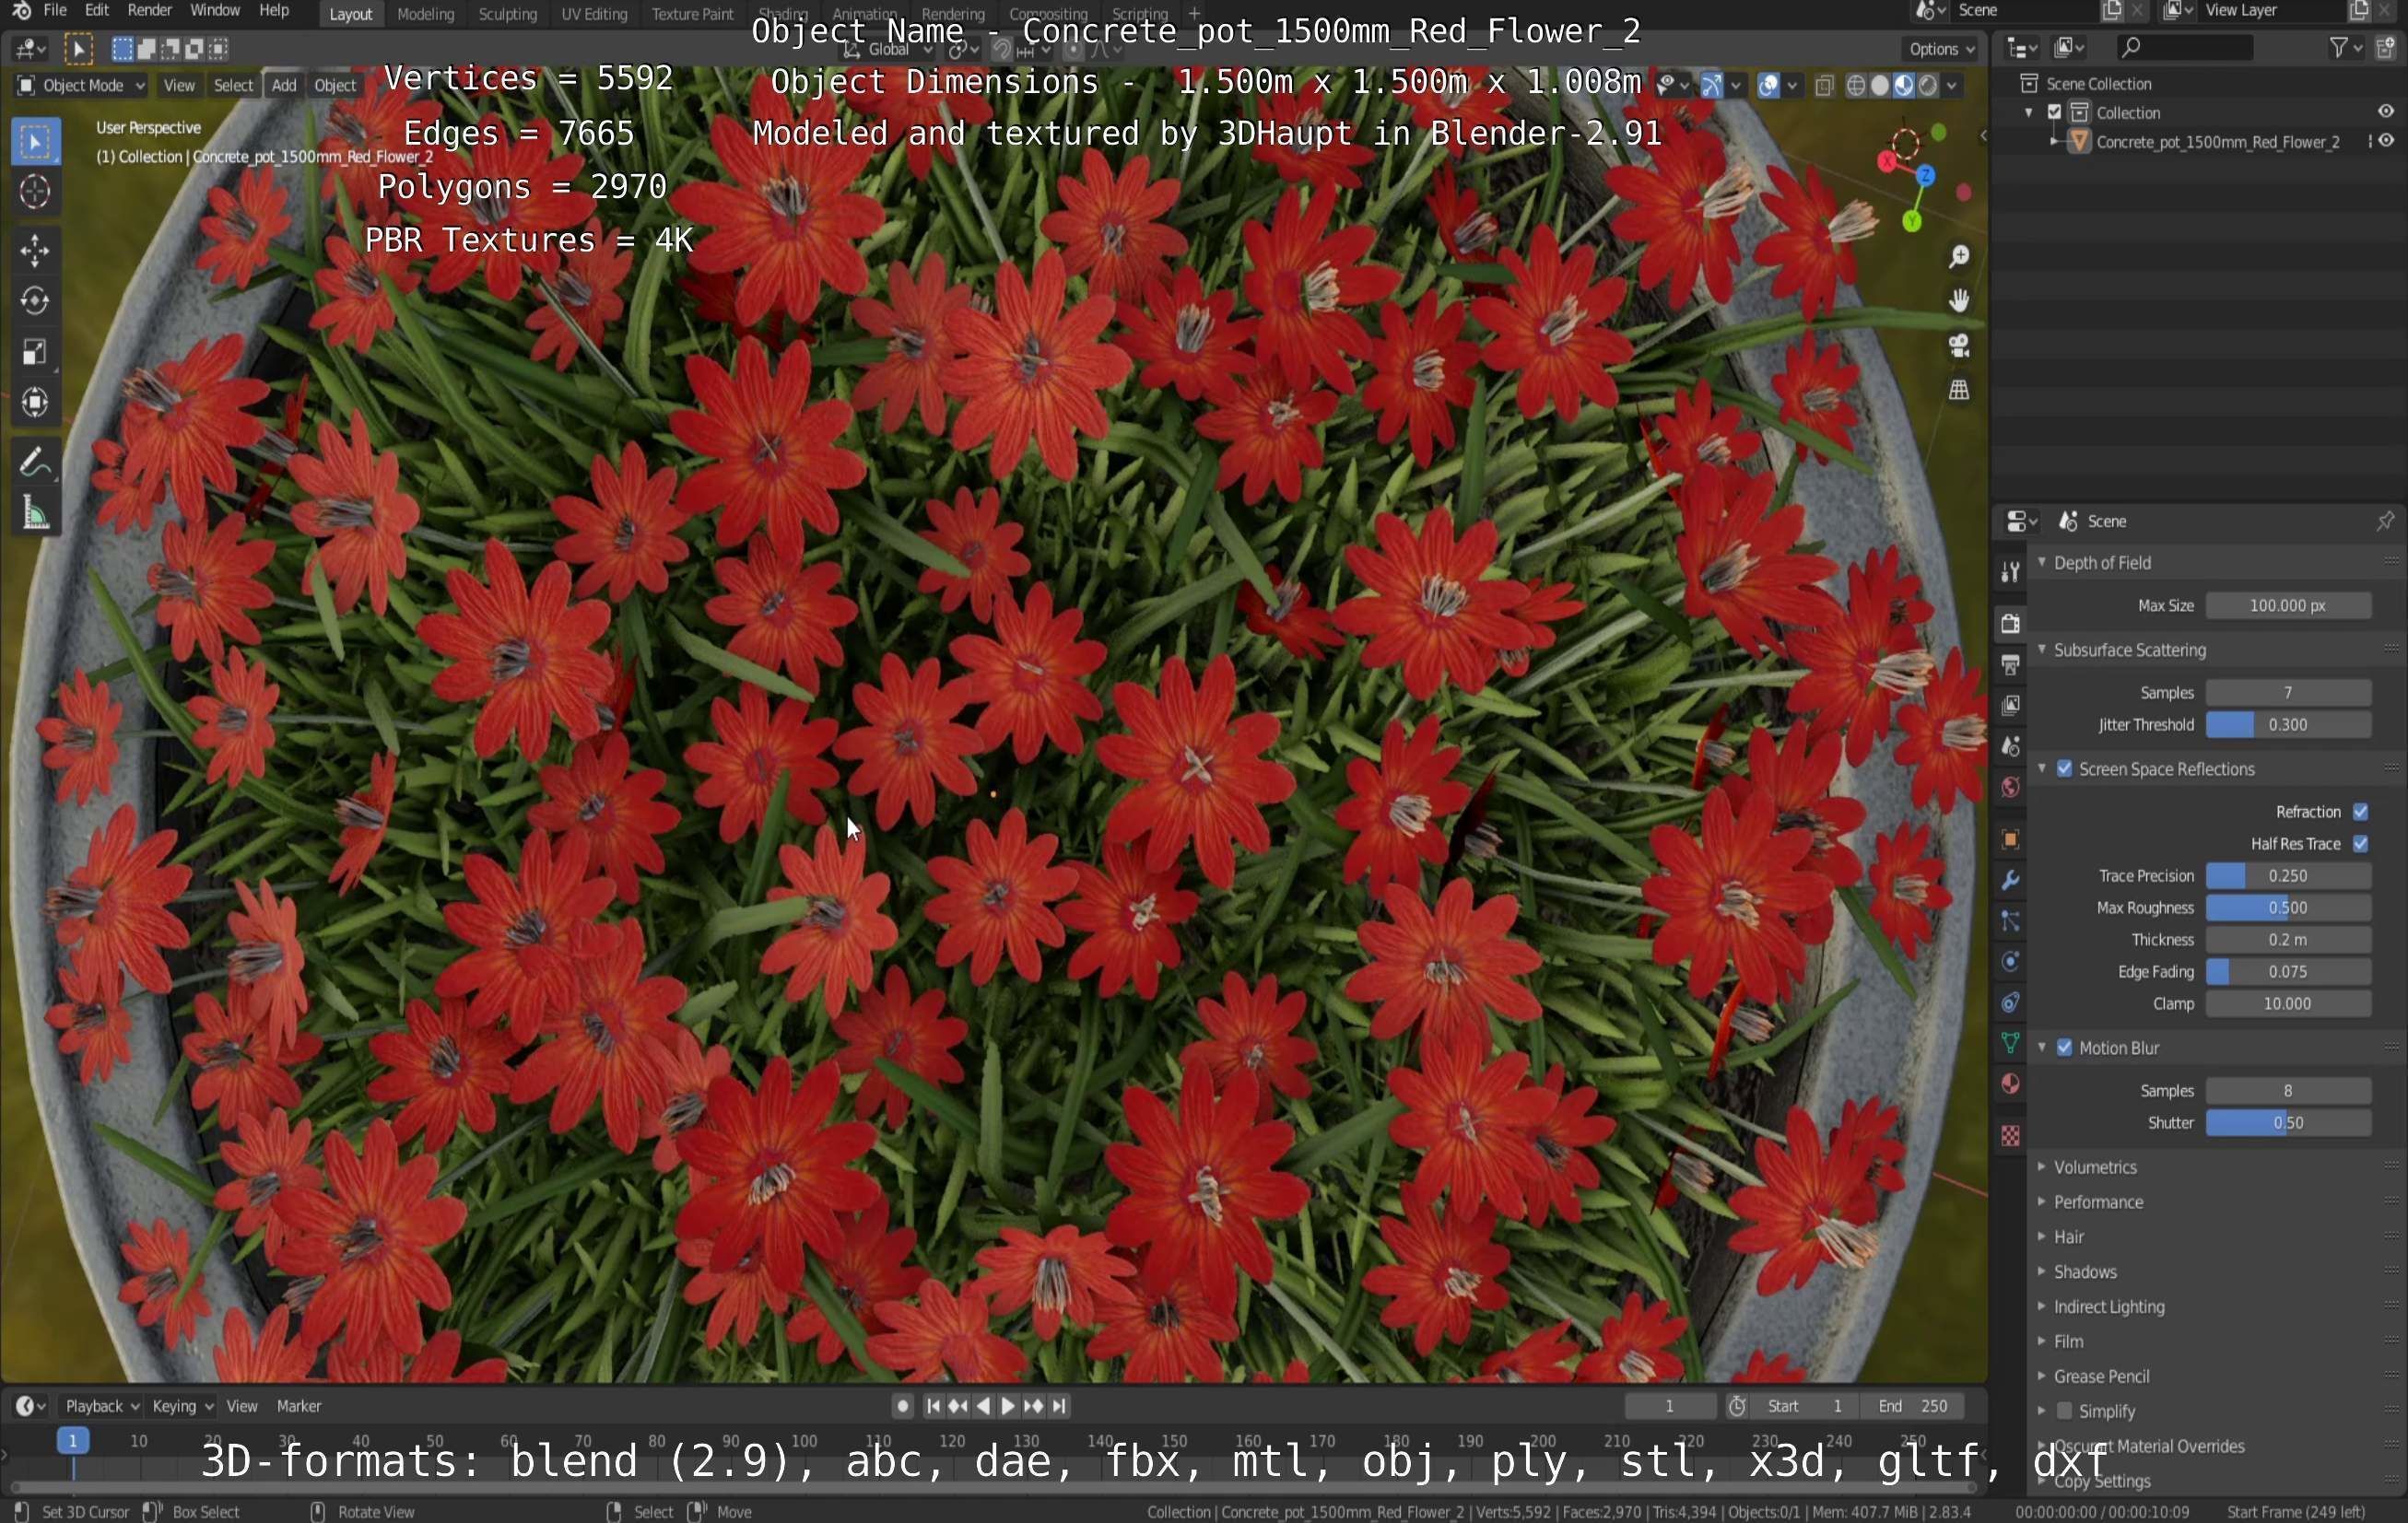Adjust the Jitter Threshold slider
The height and width of the screenshot is (1523, 2408).
(2288, 725)
